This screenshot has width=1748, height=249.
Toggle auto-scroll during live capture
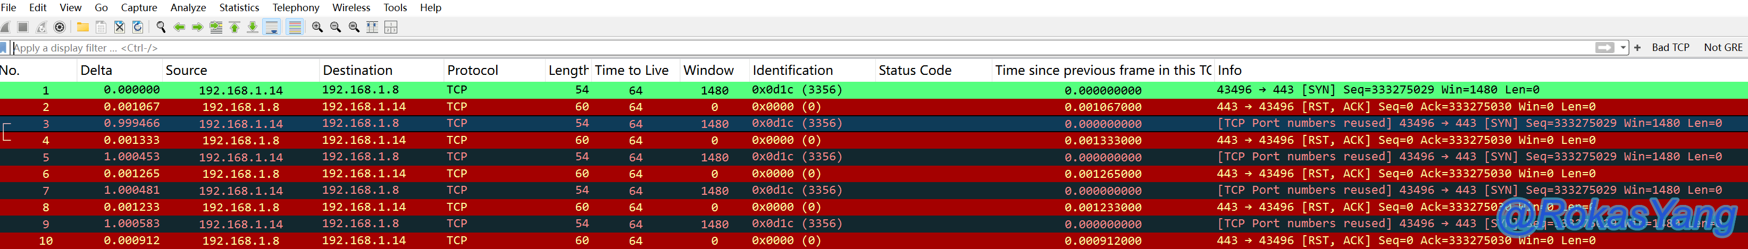point(271,27)
